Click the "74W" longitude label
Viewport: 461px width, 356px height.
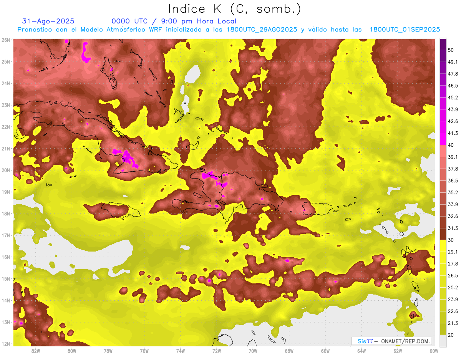coord(181,351)
